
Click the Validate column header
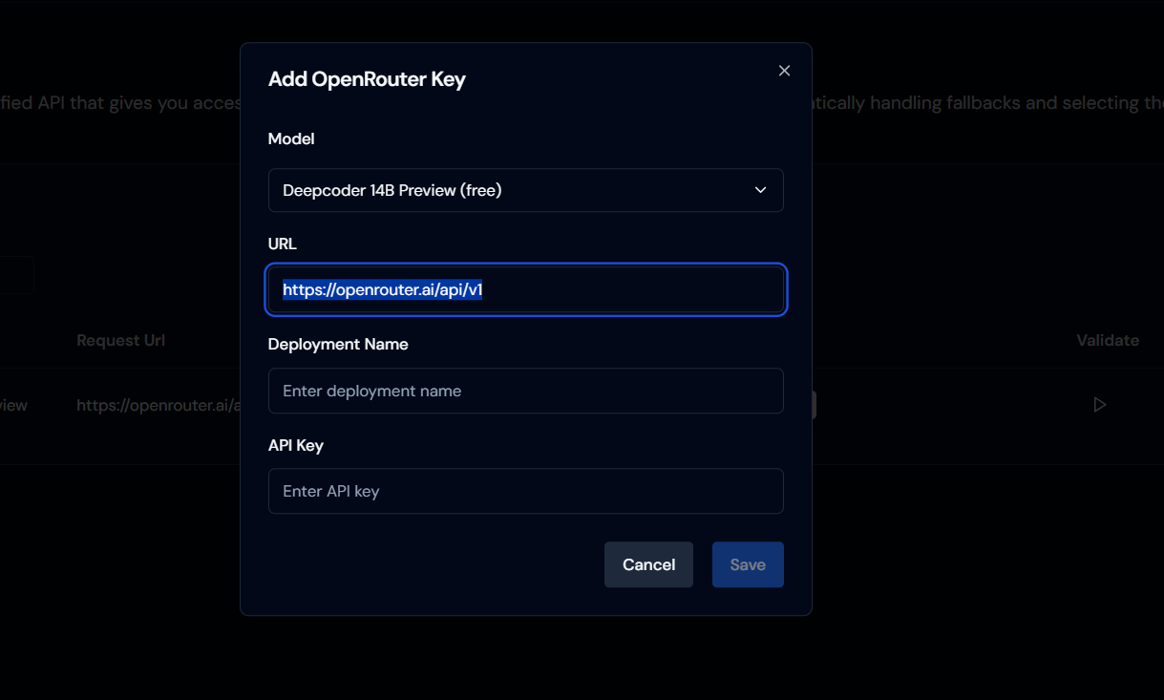(1107, 341)
